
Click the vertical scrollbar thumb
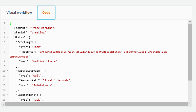190,52
